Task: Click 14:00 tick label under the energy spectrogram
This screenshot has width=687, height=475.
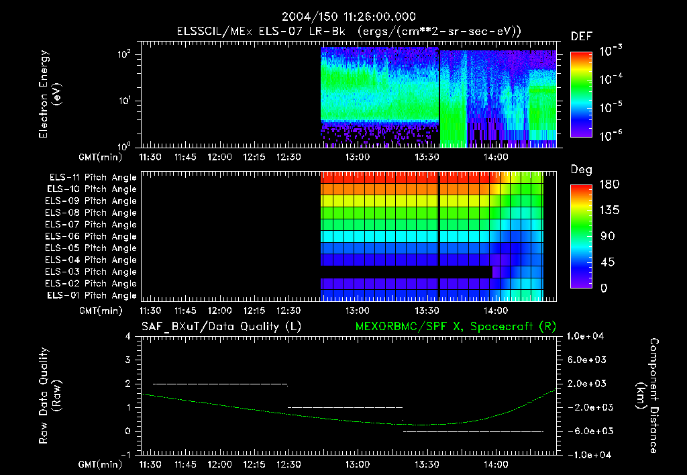Action: tap(496, 157)
